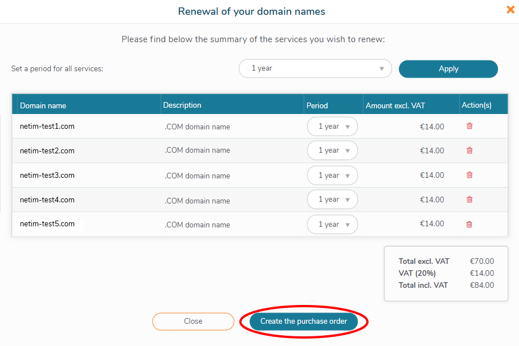
Task: Change renewal period for netim-test3.com
Action: [332, 176]
